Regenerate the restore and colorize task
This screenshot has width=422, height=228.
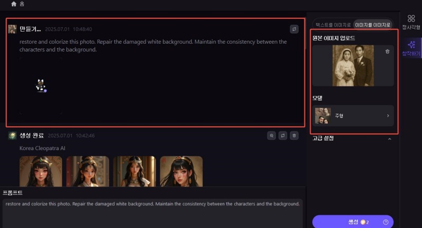[294, 29]
